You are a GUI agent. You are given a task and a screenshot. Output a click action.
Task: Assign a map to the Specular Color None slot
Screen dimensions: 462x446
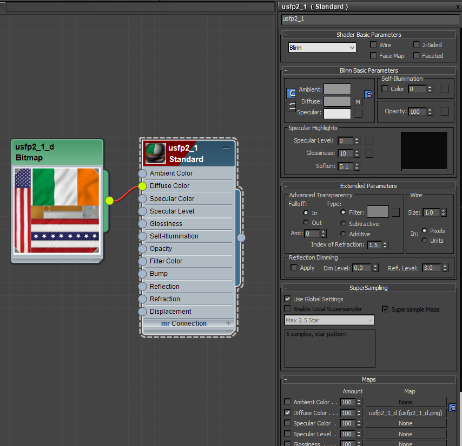pyautogui.click(x=406, y=423)
